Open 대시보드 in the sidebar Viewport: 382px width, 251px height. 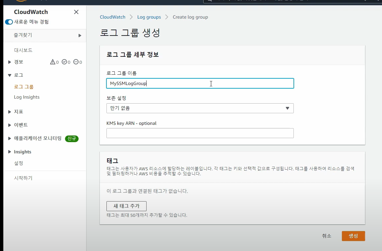(x=23, y=50)
